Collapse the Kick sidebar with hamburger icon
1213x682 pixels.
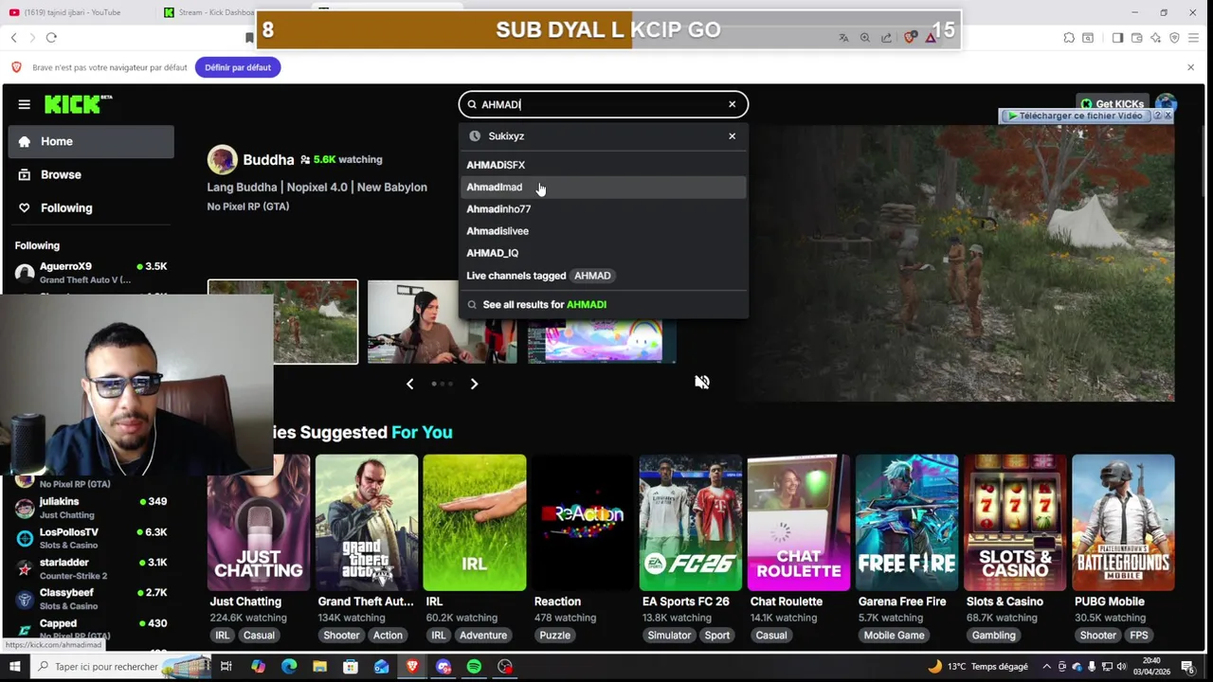click(24, 104)
